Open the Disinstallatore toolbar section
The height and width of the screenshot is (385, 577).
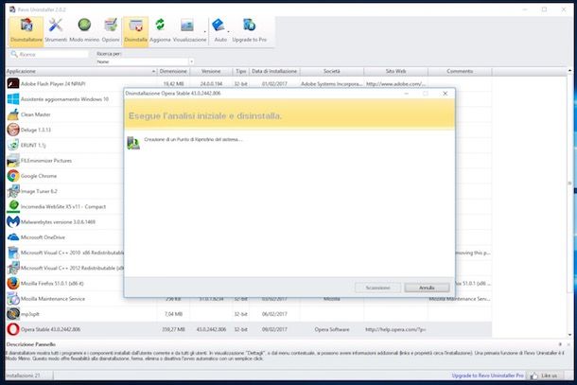[26, 31]
